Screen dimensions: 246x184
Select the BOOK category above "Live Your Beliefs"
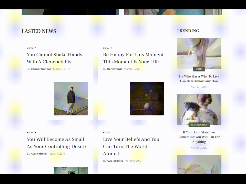[x=106, y=133]
